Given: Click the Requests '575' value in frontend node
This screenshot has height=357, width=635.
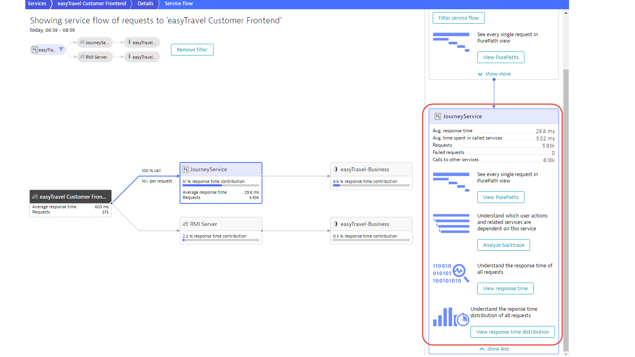Looking at the screenshot, I should pos(105,212).
